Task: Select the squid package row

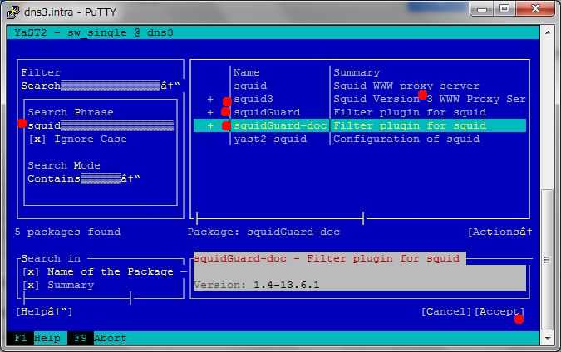Action: point(360,86)
